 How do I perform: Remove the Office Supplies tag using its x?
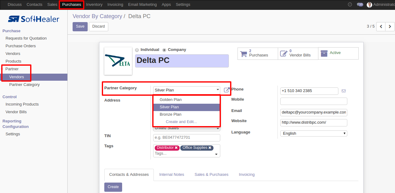click(x=210, y=148)
